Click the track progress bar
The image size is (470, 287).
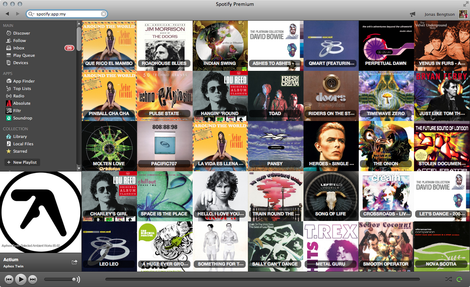tap(262, 280)
